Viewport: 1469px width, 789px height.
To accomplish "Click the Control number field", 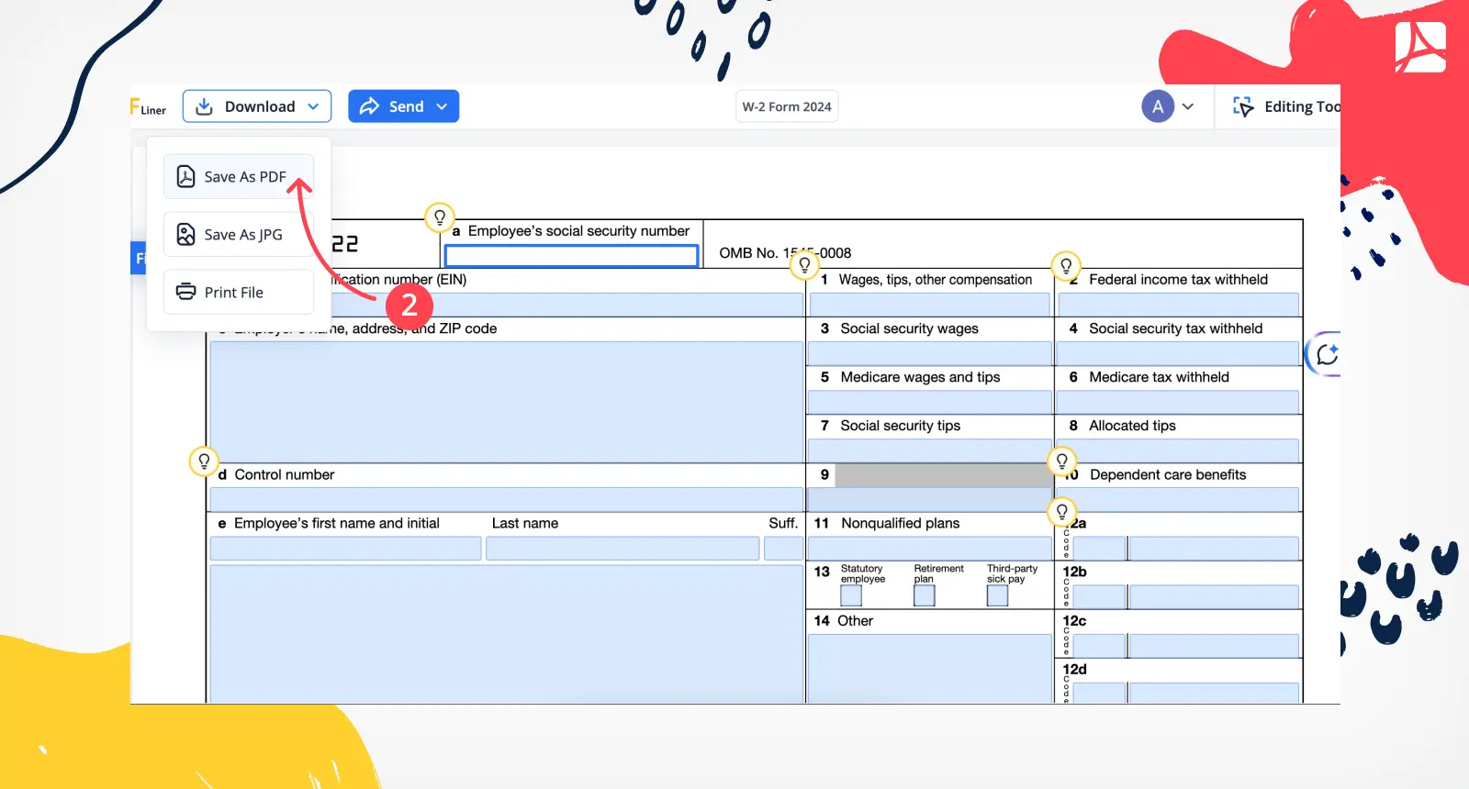I will point(507,499).
